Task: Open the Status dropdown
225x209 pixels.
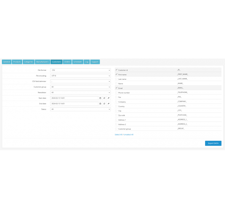Action: coord(80,109)
